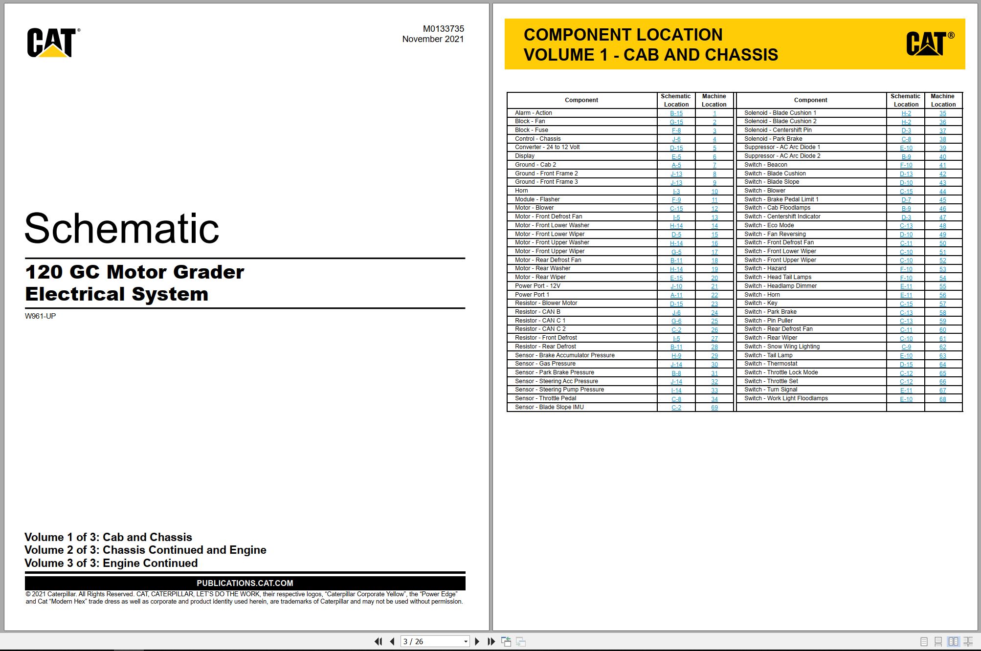Viewport: 981px width, 651px height.
Task: Follow the J-6 link for Control - Chassis
Action: tap(676, 139)
